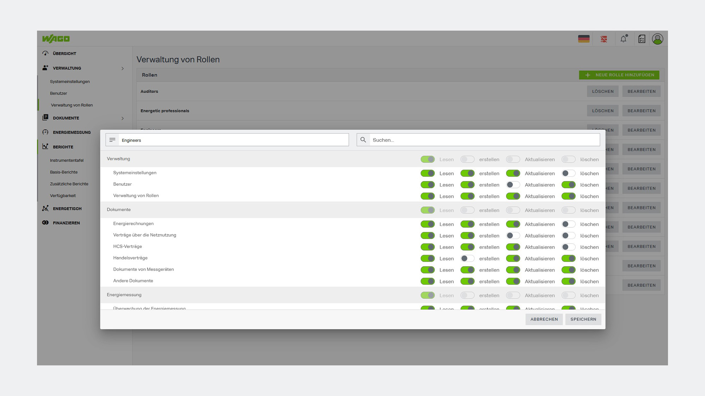This screenshot has width=705, height=396.
Task: Enable Aktualisieren for Verträge über die Netznutzung
Action: [x=513, y=236]
